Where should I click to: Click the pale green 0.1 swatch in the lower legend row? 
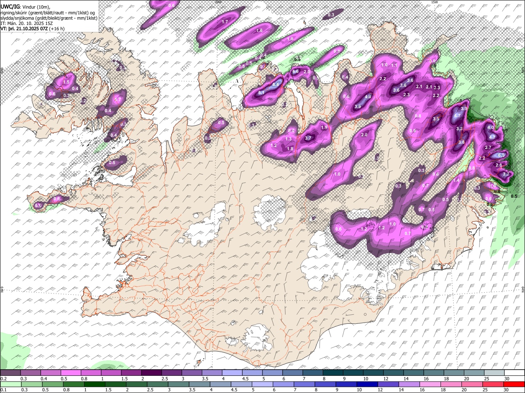(10, 384)
